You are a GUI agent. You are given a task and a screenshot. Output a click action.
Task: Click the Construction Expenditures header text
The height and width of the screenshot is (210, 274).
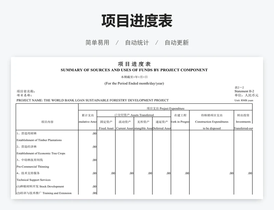(212, 122)
